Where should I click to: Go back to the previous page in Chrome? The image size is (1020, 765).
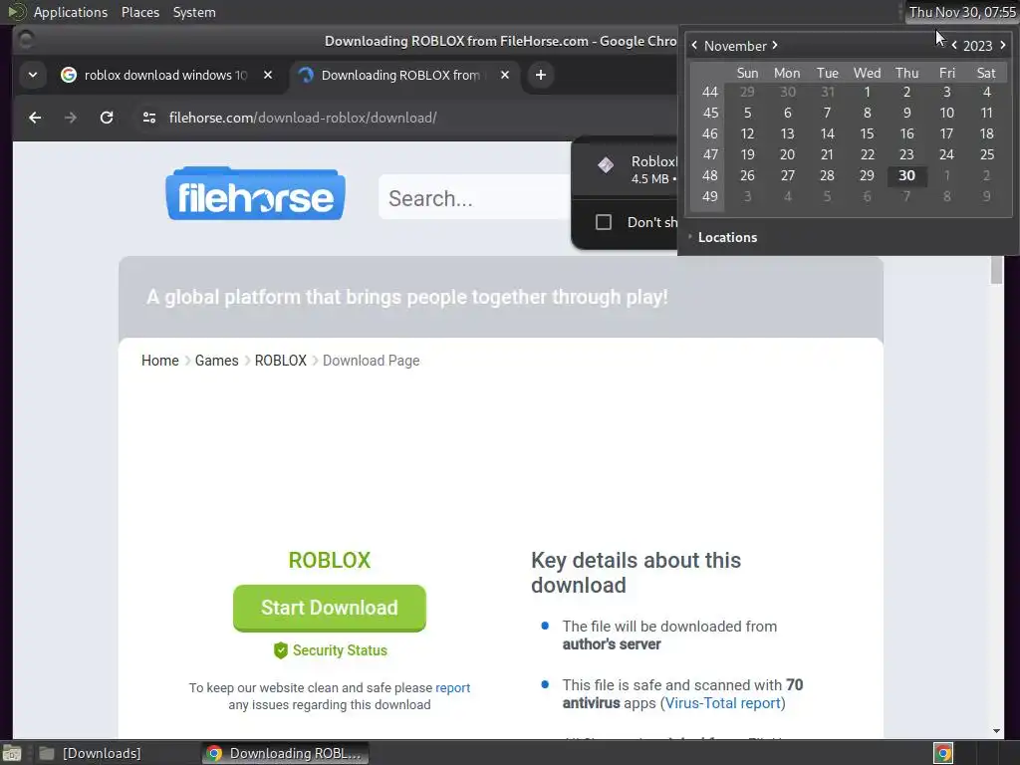(35, 118)
